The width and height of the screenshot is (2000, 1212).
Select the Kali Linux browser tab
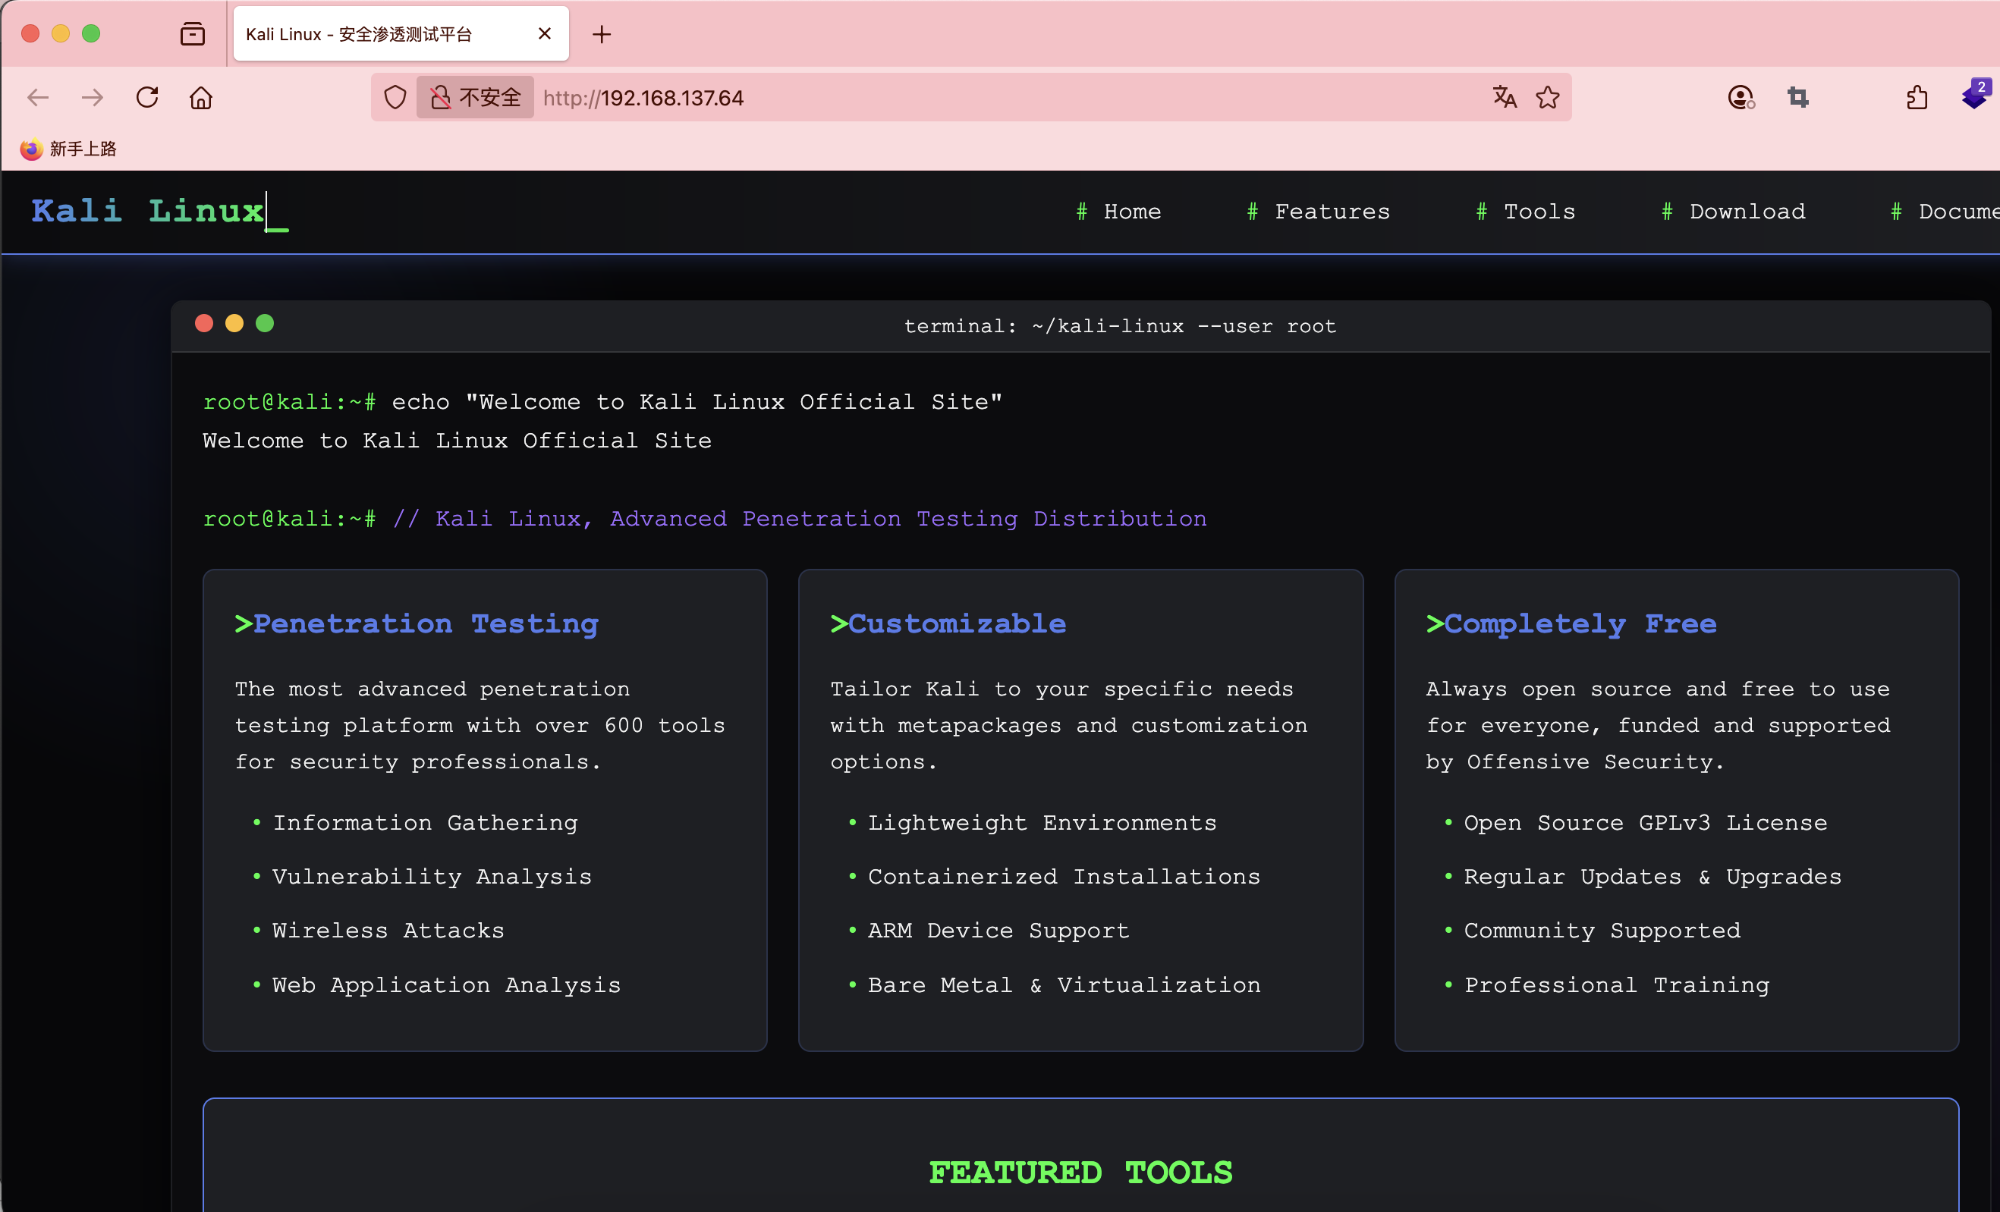pos(401,33)
